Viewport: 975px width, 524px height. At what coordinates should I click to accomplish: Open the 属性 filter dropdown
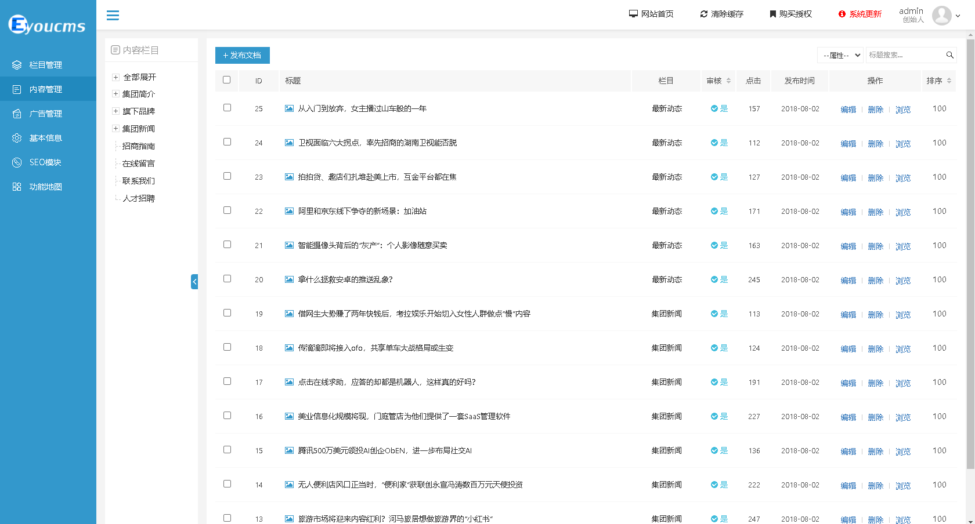click(x=840, y=55)
